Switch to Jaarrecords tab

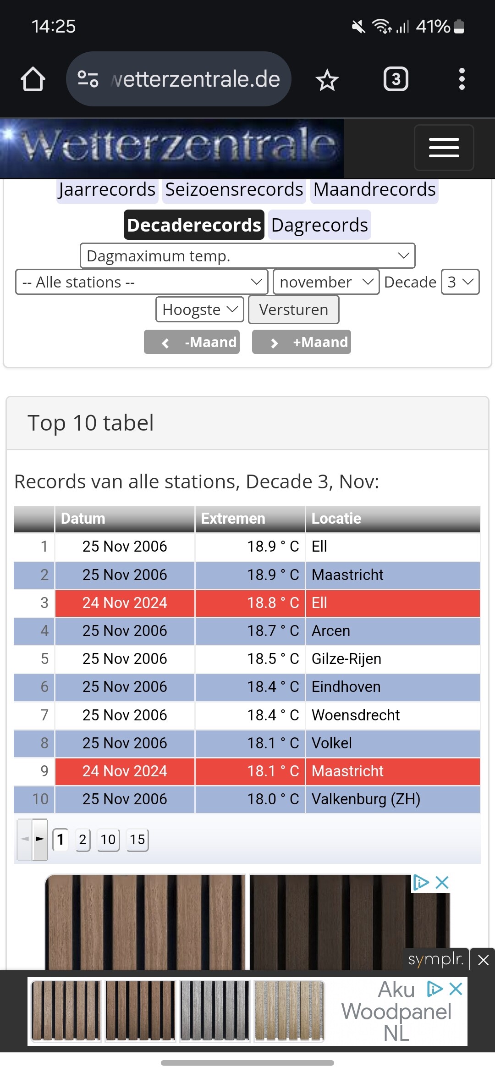[107, 189]
